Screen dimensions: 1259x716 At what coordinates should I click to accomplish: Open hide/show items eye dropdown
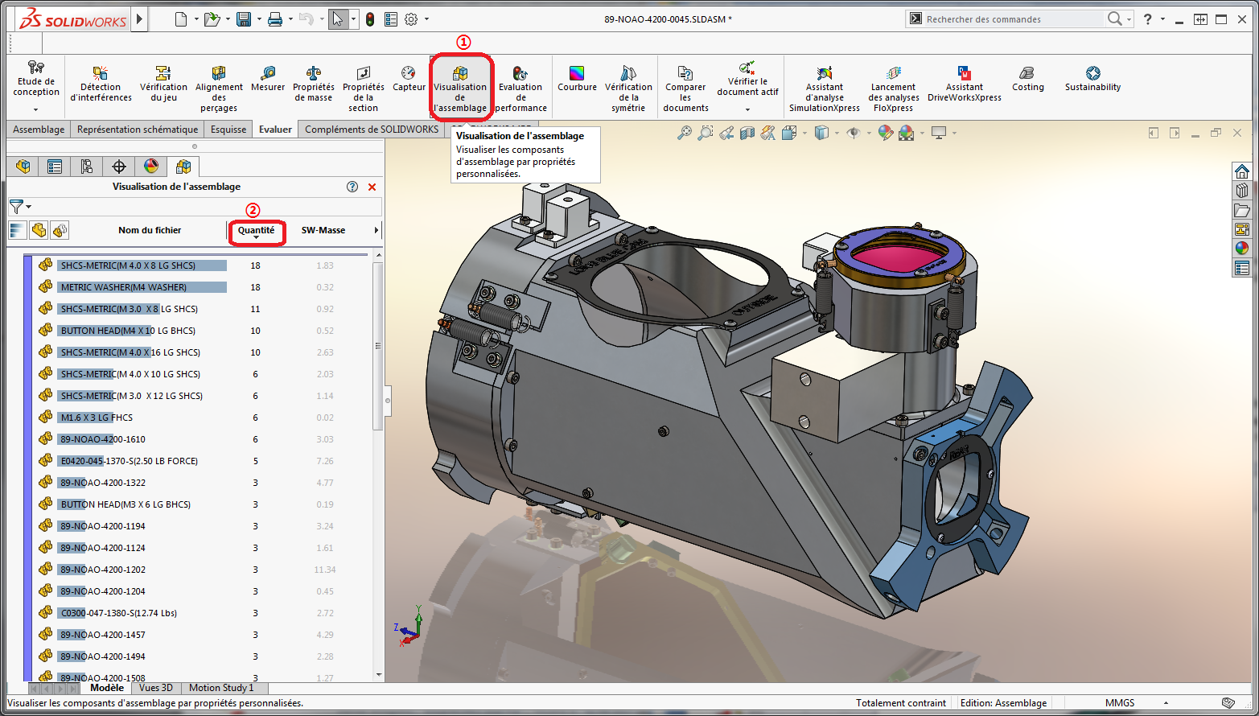869,133
